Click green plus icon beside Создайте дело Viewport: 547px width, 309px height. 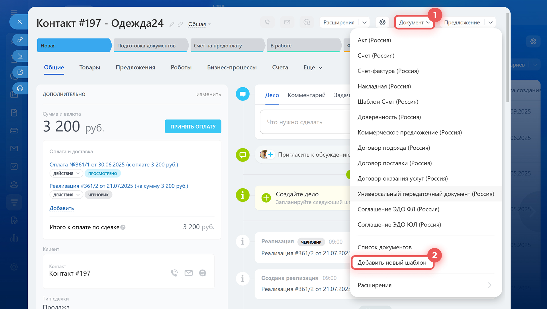pyautogui.click(x=266, y=198)
